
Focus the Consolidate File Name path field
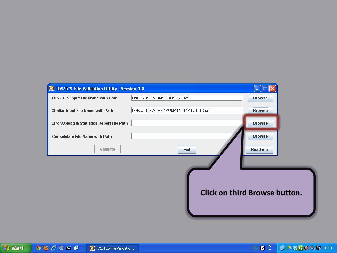(x=187, y=136)
